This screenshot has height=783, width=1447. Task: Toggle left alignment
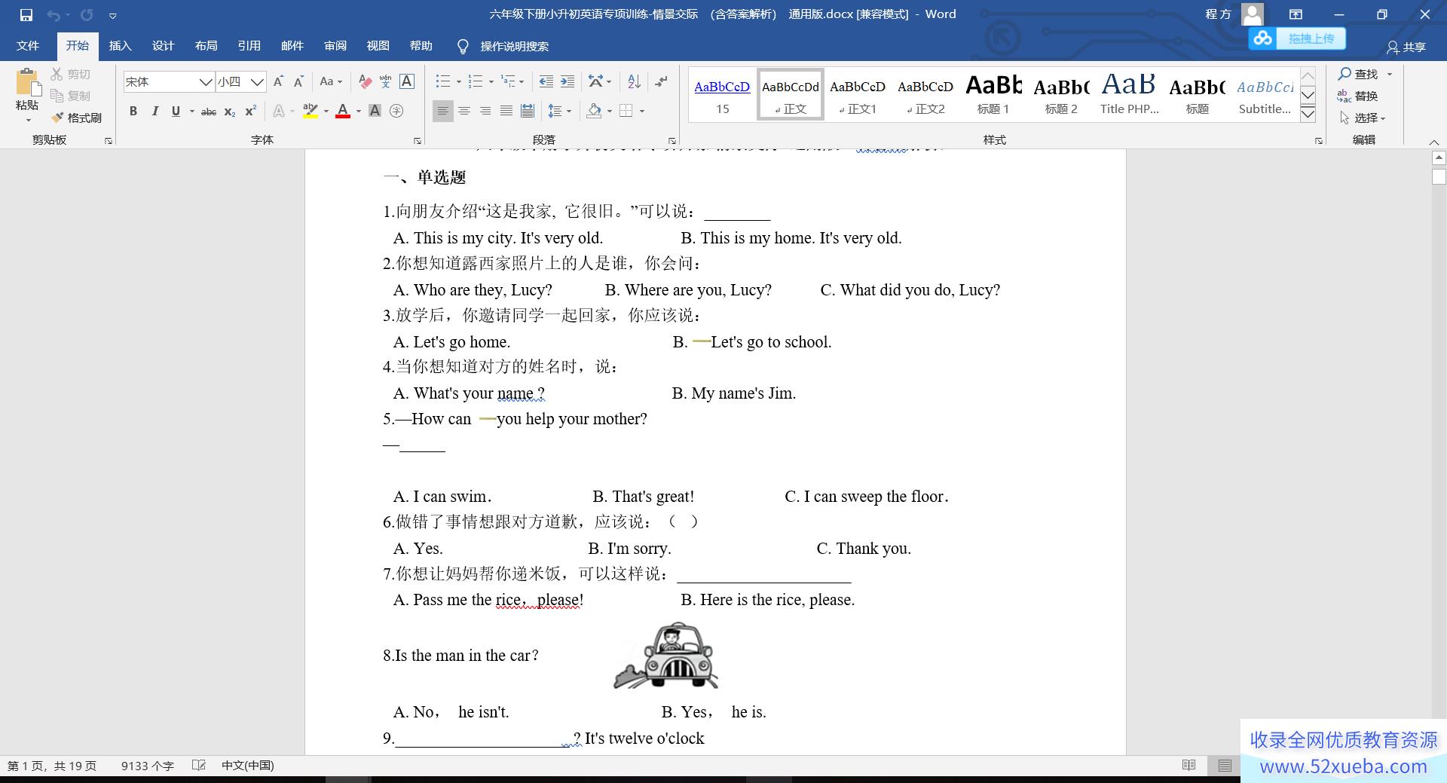pyautogui.click(x=443, y=112)
